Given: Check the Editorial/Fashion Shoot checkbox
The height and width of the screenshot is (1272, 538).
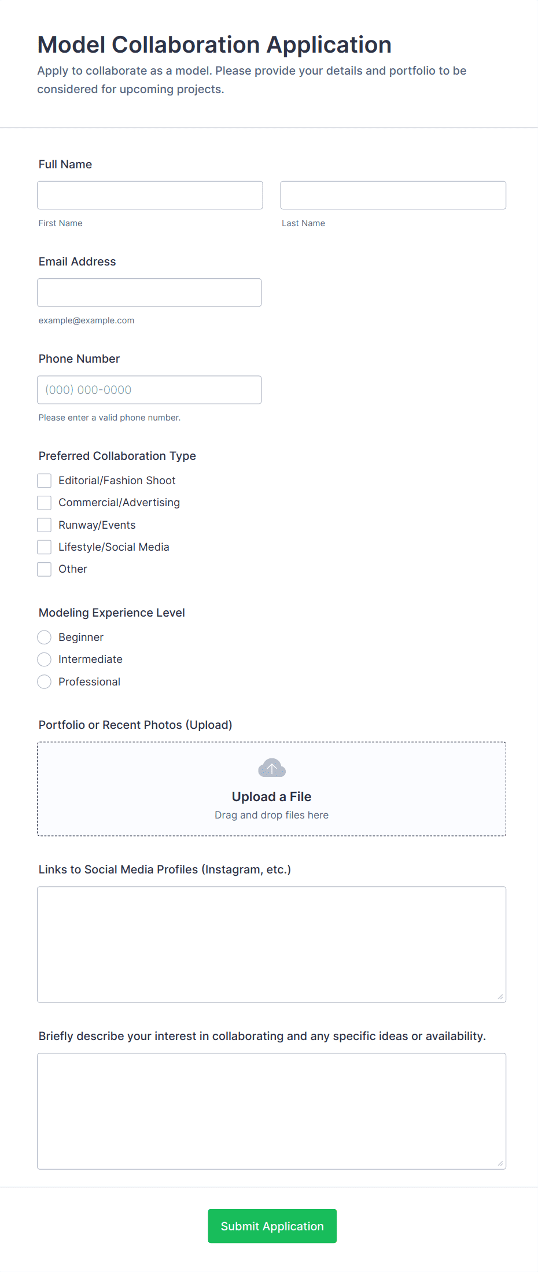Looking at the screenshot, I should coord(45,481).
